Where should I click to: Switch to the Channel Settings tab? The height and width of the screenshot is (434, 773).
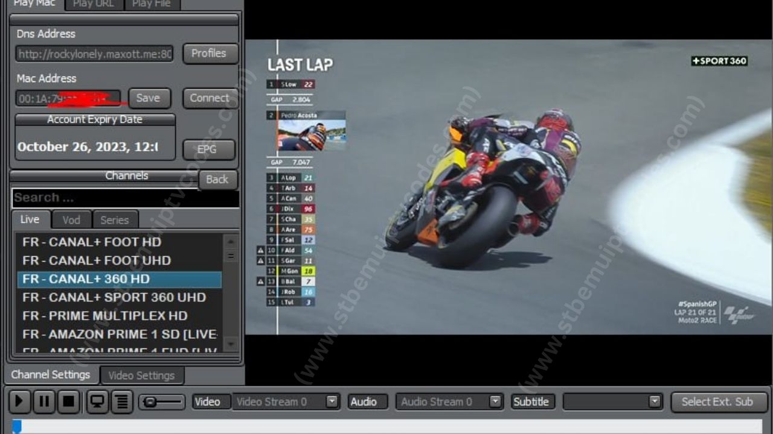click(x=51, y=375)
